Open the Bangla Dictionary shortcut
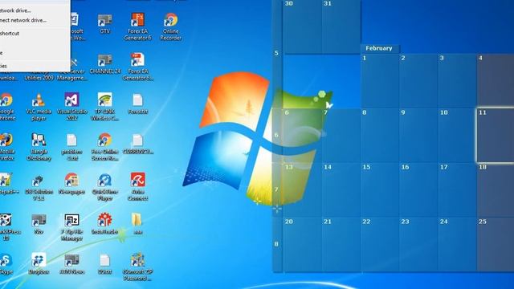 [x=39, y=146]
